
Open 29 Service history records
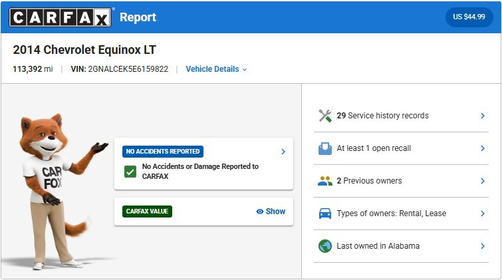click(x=401, y=116)
